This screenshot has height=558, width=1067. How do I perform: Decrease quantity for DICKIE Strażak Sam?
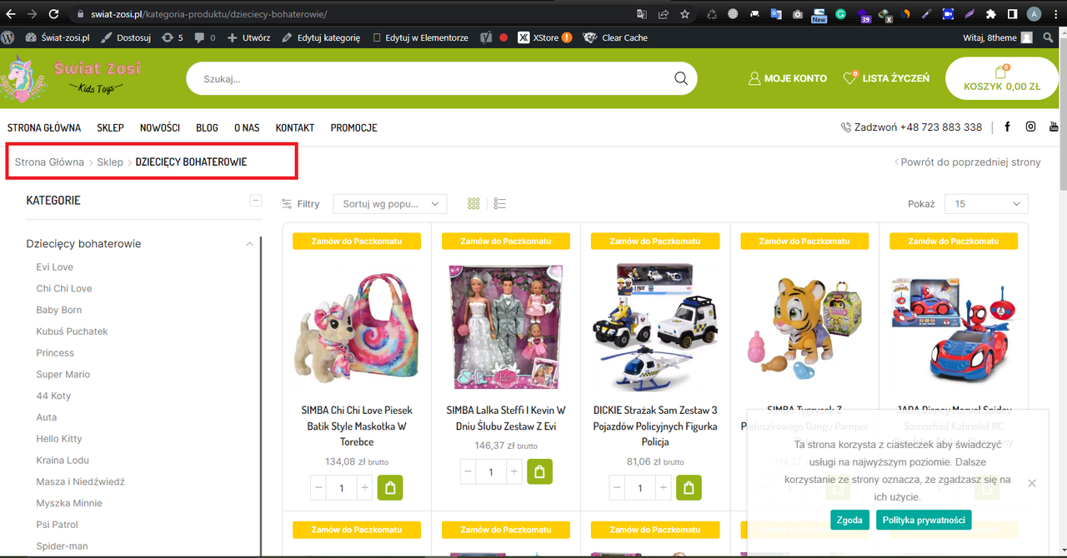[617, 488]
